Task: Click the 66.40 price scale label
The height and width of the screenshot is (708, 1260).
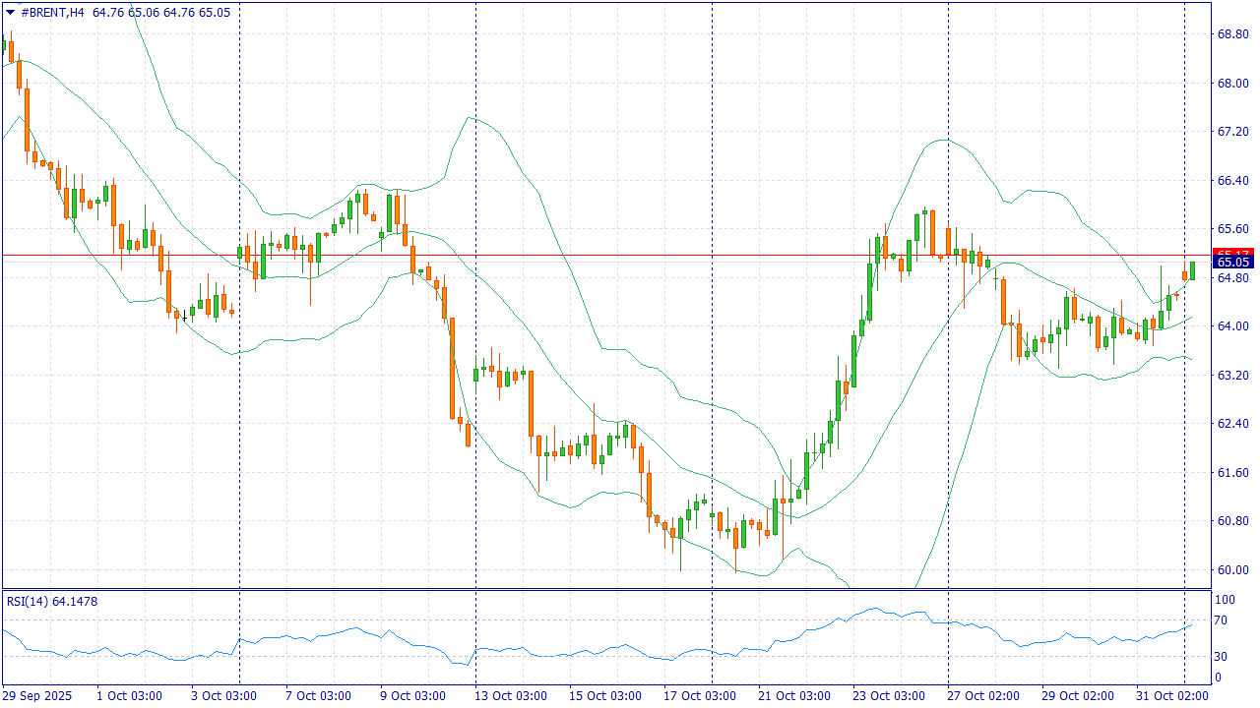Action: 1233,181
